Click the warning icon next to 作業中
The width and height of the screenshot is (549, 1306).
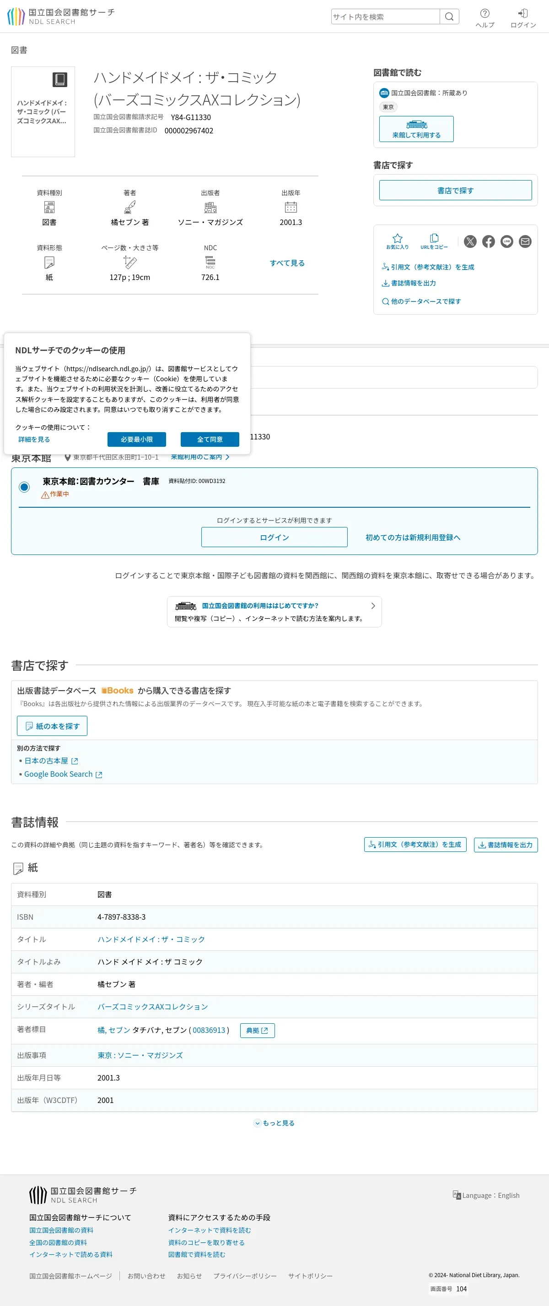(45, 495)
